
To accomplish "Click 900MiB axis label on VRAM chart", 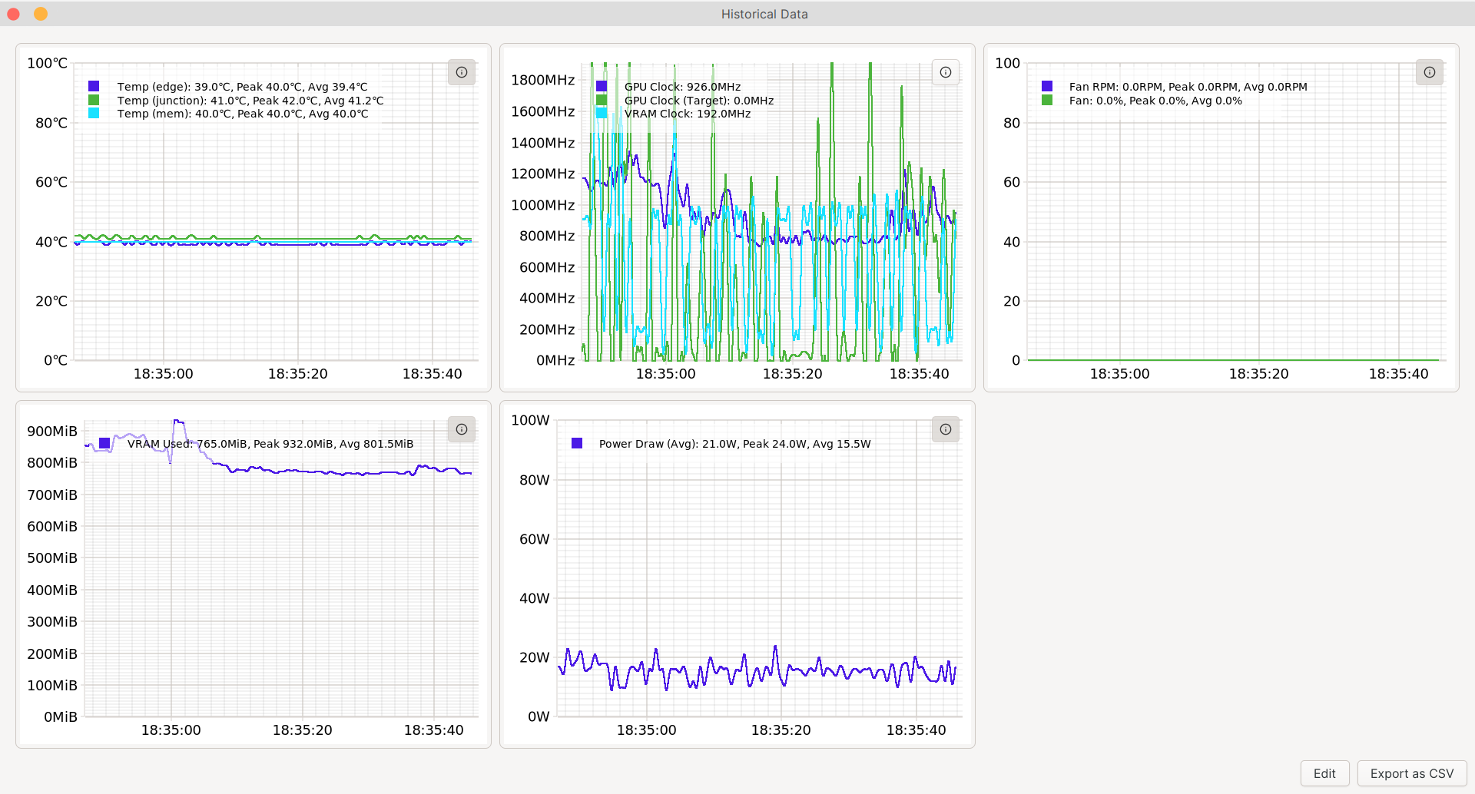I will [x=52, y=431].
